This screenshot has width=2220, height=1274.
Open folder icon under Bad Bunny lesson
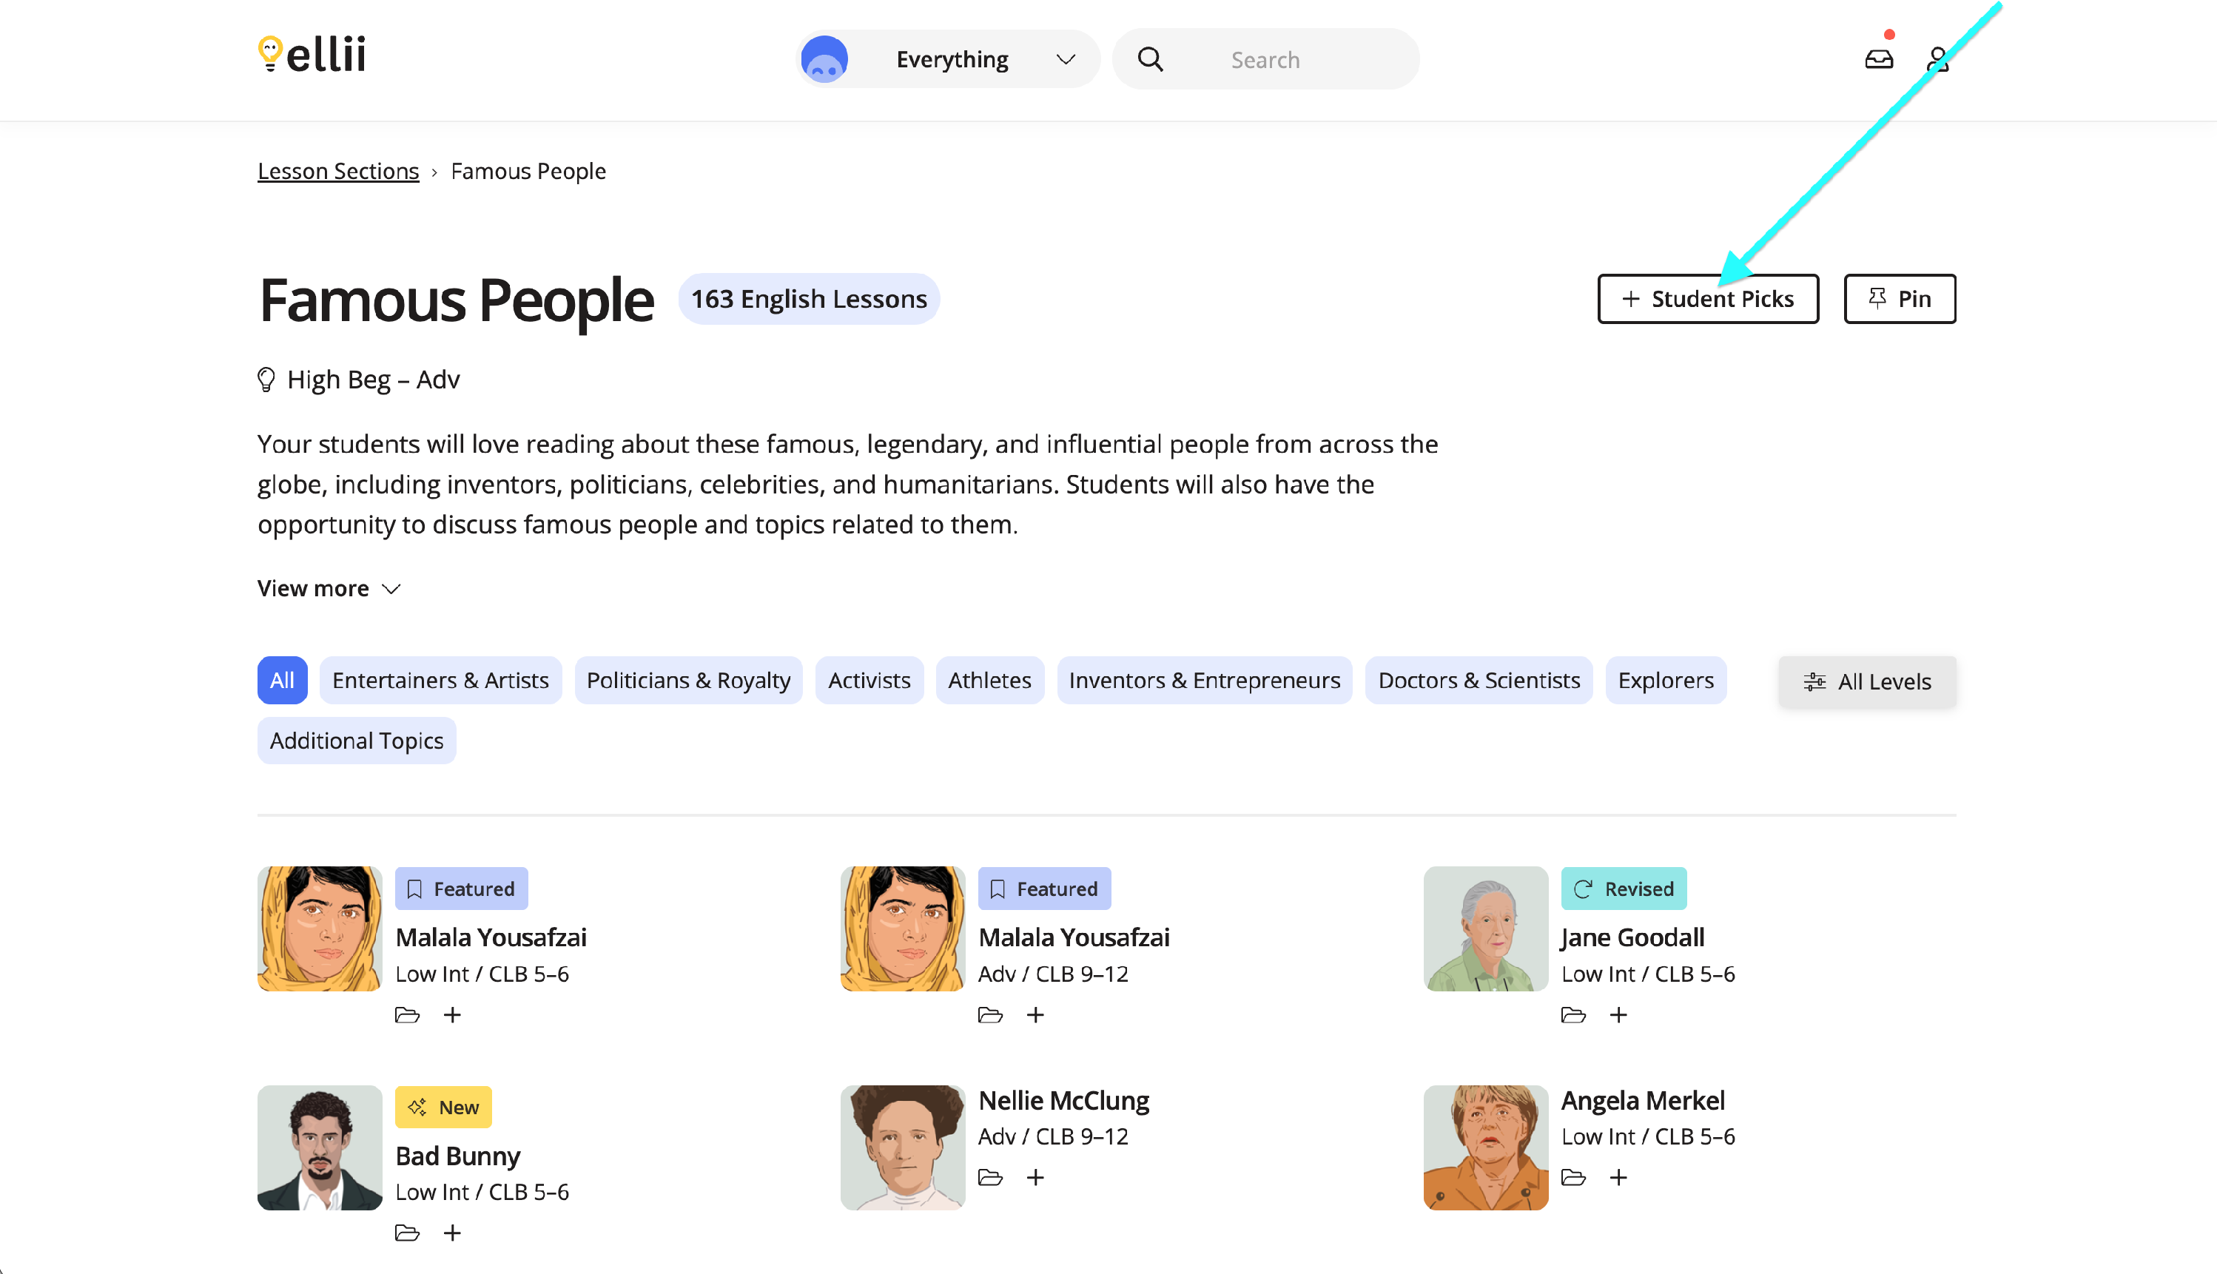tap(407, 1233)
